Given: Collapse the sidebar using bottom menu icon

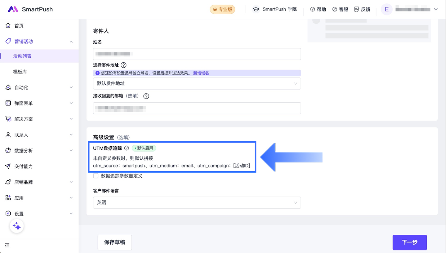Looking at the screenshot, I should [x=7, y=245].
